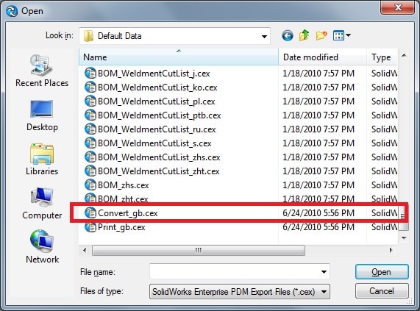Go back using the blue arrow icon
Screen dimensions: 420x311
[288, 35]
